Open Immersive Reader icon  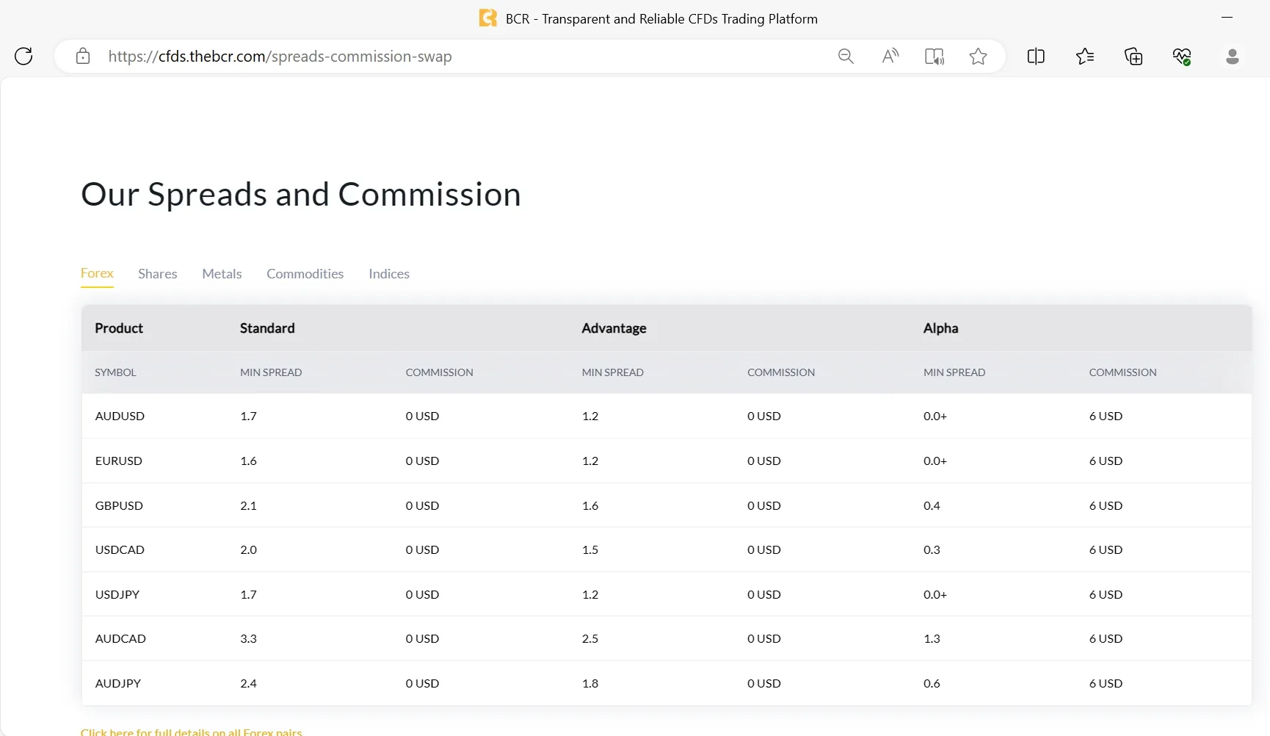point(934,57)
